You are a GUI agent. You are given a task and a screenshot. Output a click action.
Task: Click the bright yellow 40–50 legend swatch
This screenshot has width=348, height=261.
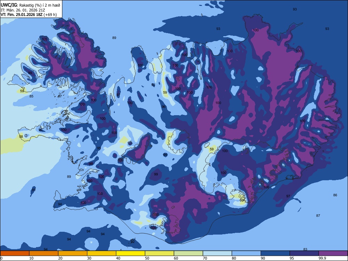pos(130,253)
